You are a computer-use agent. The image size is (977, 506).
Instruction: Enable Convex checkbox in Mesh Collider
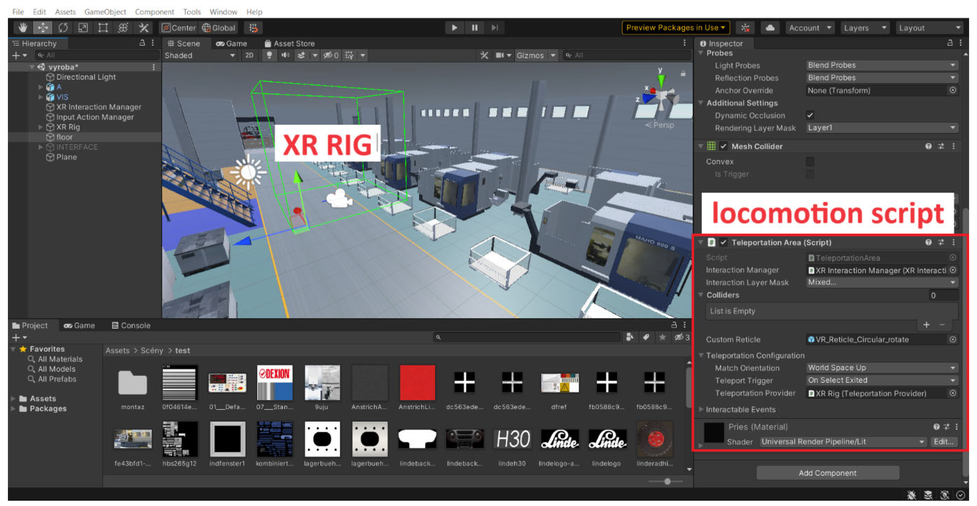pyautogui.click(x=810, y=162)
